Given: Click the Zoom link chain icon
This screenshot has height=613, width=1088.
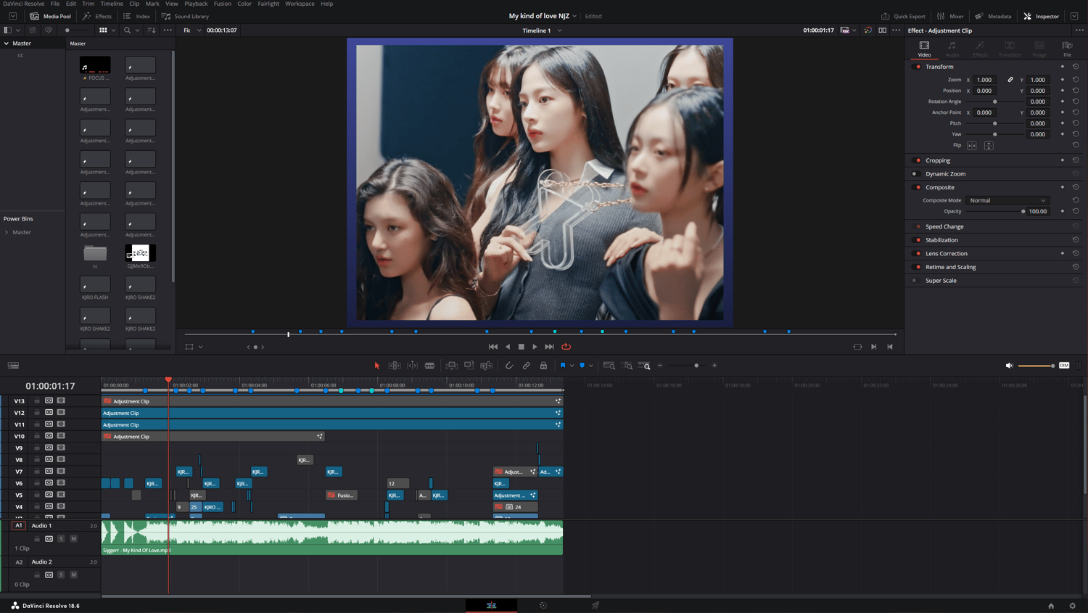Looking at the screenshot, I should 1010,80.
